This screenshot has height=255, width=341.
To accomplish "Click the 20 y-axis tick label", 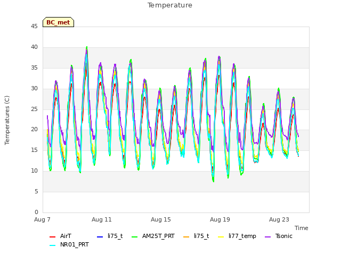I will click(34, 130).
